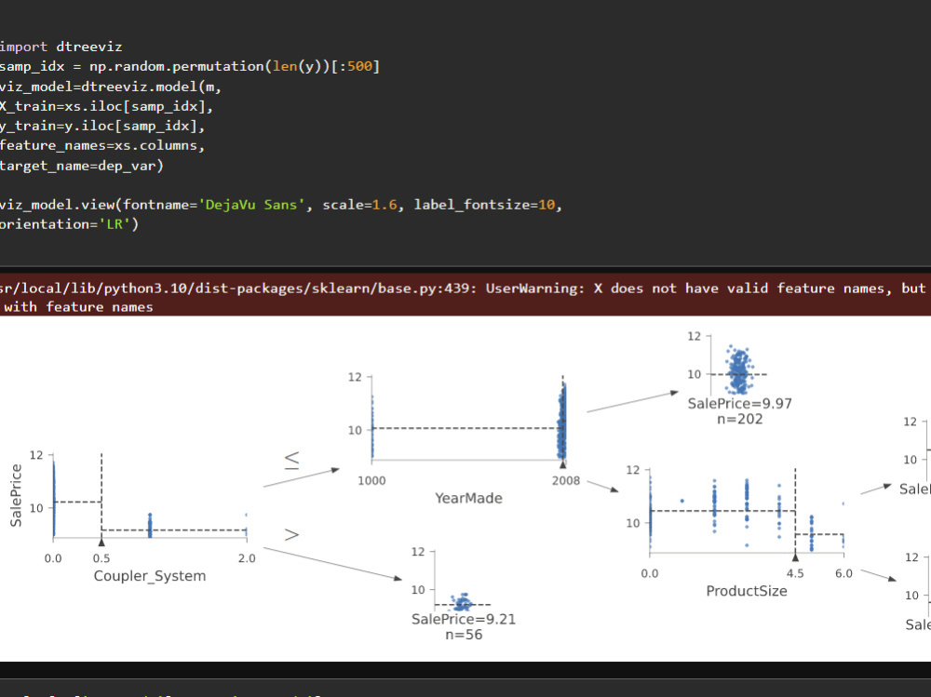The image size is (931, 697).
Task: Click the 'with feature names' warning line
Action: [x=76, y=307]
